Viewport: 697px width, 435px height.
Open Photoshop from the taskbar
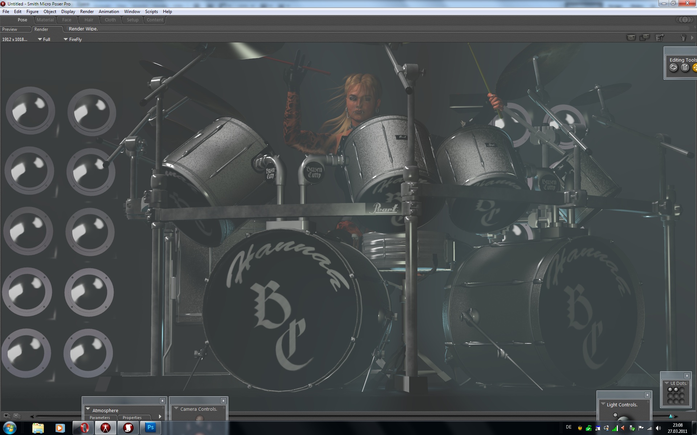pos(150,428)
